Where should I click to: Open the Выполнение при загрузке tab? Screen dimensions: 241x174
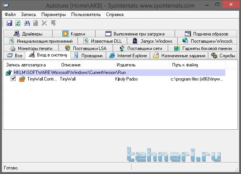[135, 34]
